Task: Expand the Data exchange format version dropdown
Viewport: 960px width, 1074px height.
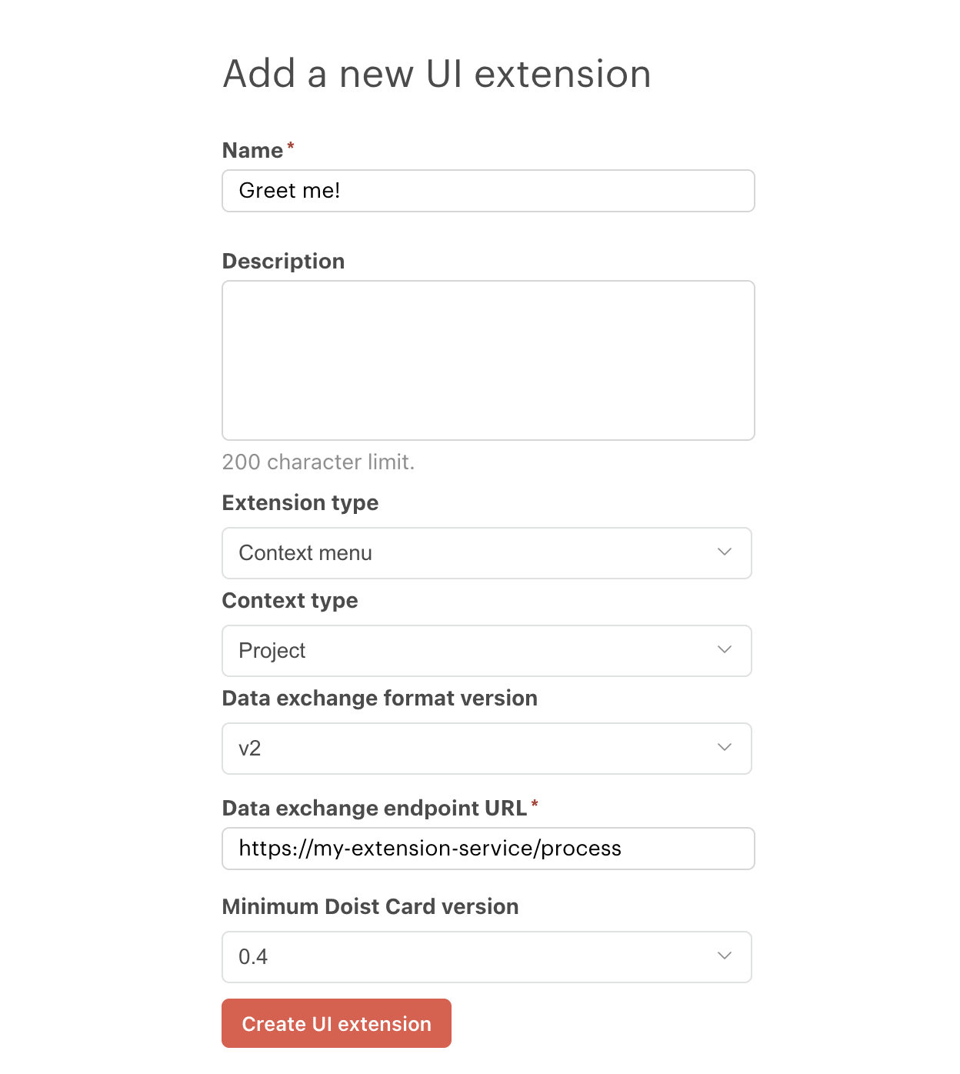Action: click(486, 748)
